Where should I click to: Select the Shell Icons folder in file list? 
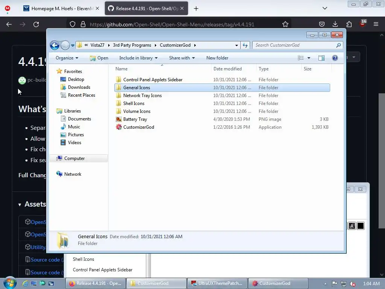pos(222,103)
